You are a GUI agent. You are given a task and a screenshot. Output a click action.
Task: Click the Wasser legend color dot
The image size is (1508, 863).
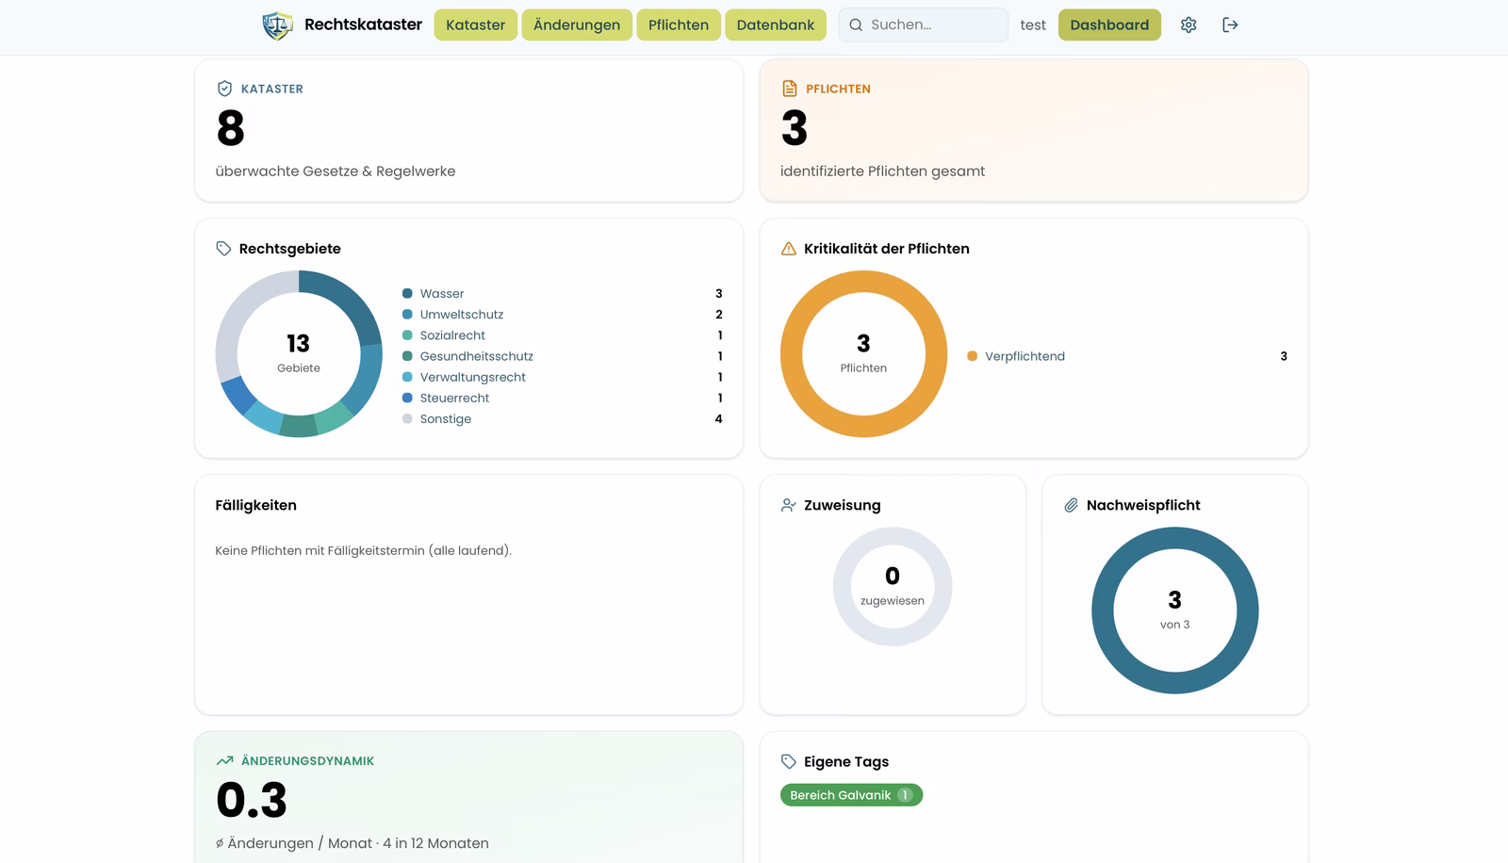click(x=407, y=294)
